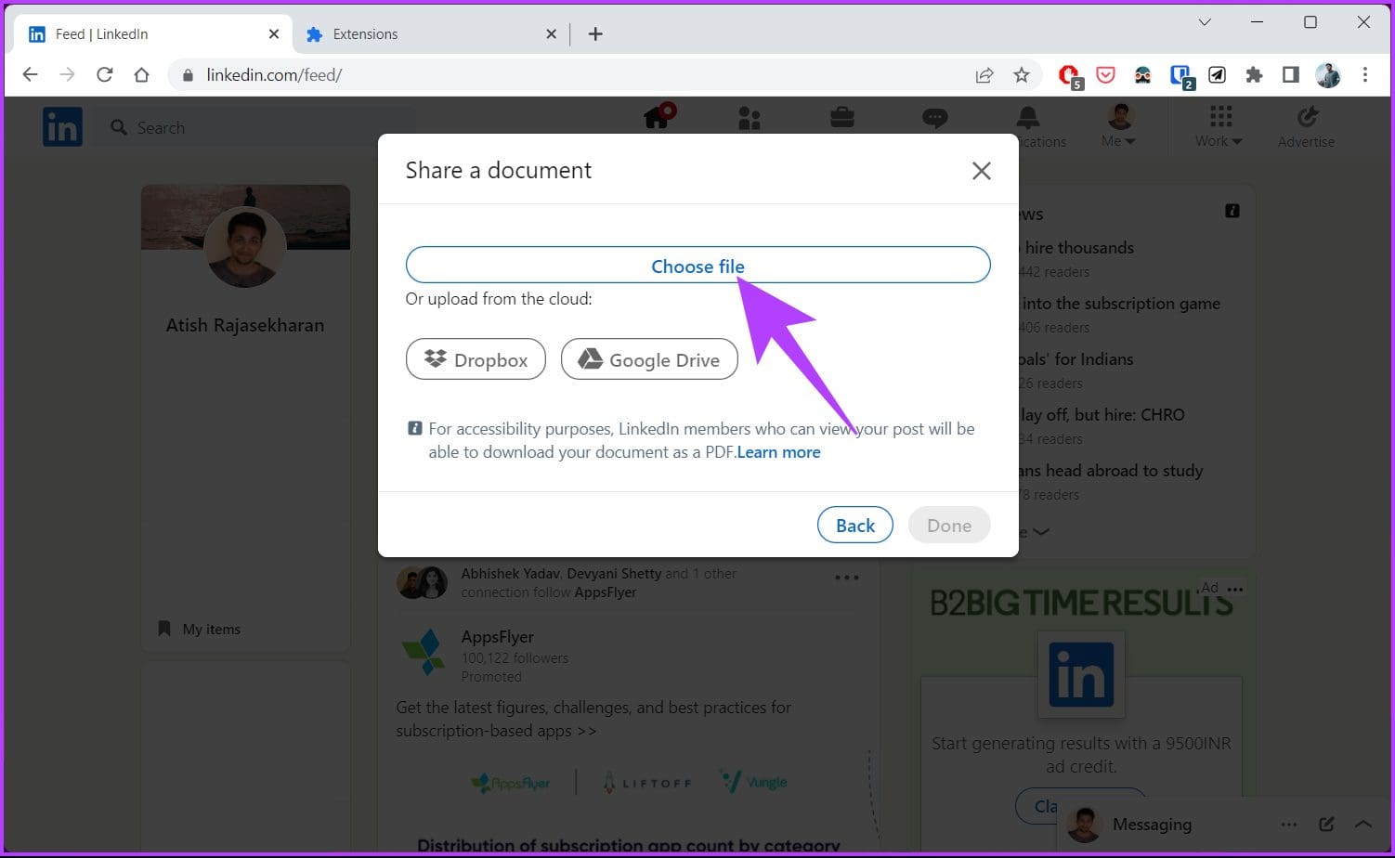
Task: Open the Jobs briefcase icon
Action: pyautogui.click(x=842, y=118)
